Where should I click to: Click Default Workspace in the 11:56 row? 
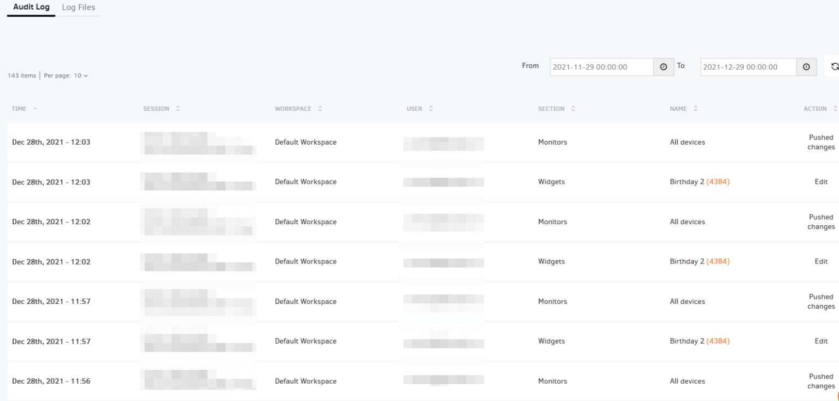[x=306, y=381]
